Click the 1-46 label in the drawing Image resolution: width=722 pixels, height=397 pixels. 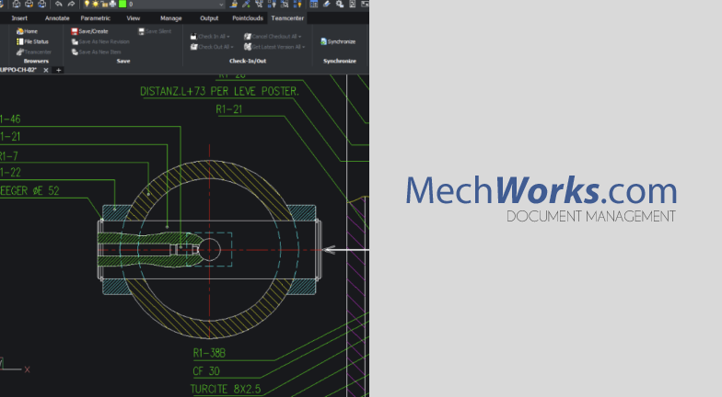10,119
